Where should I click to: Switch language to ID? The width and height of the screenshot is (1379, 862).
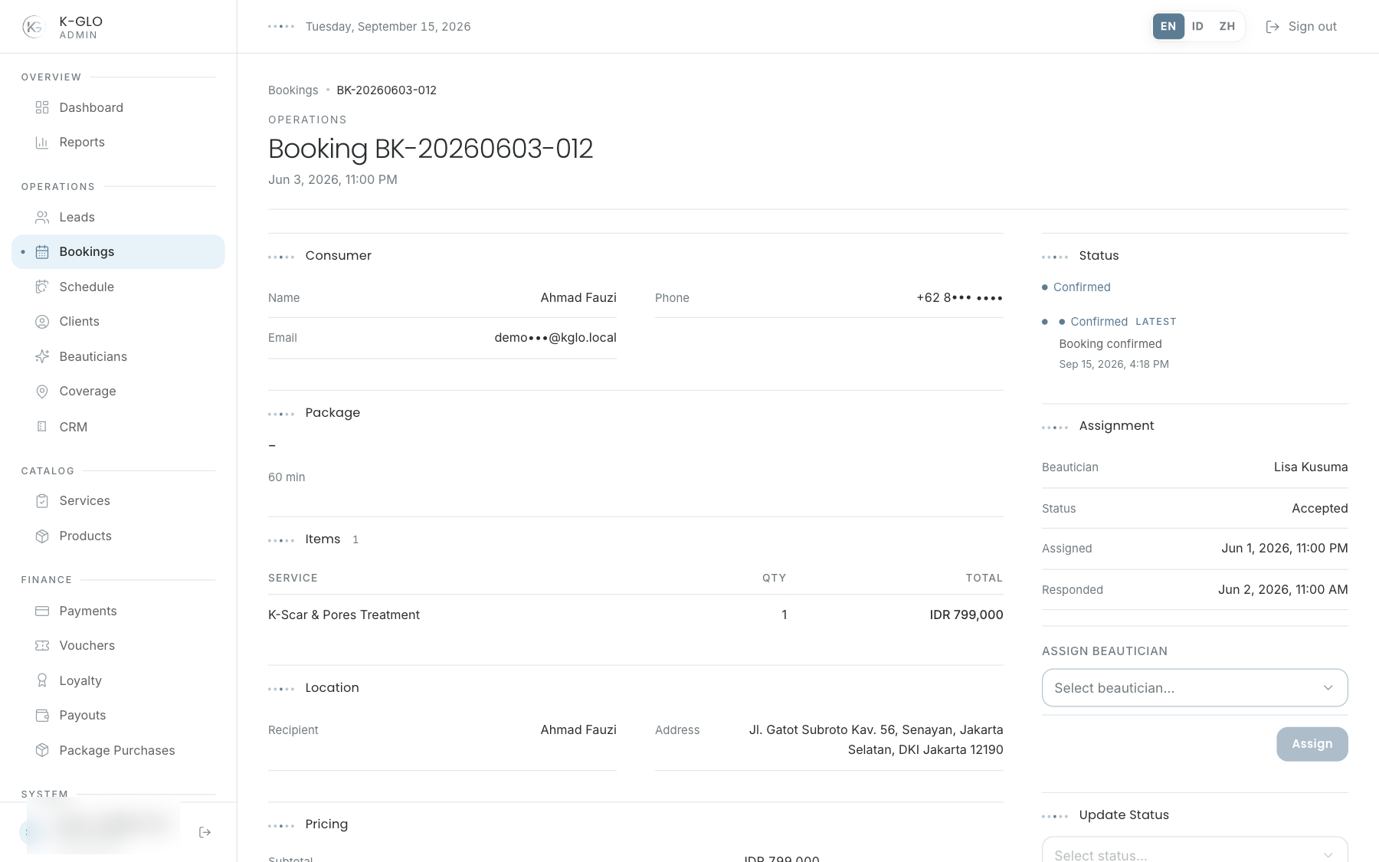coord(1197,26)
